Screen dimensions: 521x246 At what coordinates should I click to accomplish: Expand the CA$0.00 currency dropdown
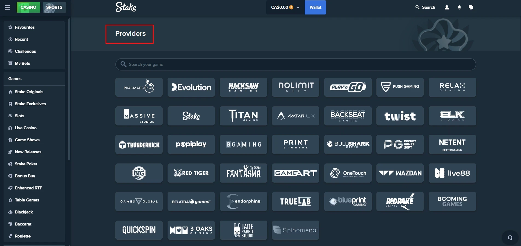(x=285, y=7)
